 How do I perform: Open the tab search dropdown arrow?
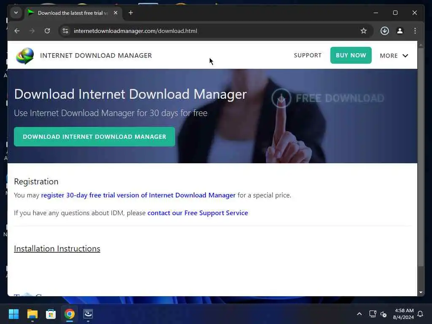(16, 13)
